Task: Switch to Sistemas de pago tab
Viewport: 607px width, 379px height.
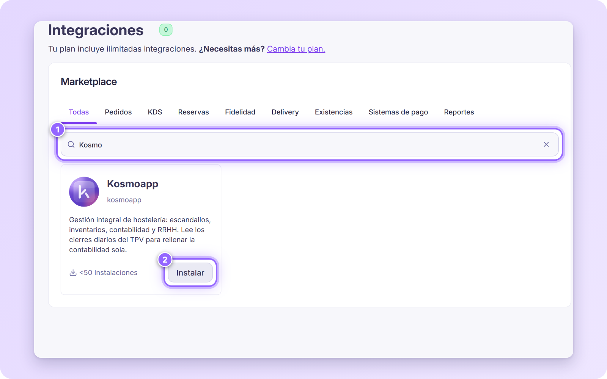Action: click(398, 112)
